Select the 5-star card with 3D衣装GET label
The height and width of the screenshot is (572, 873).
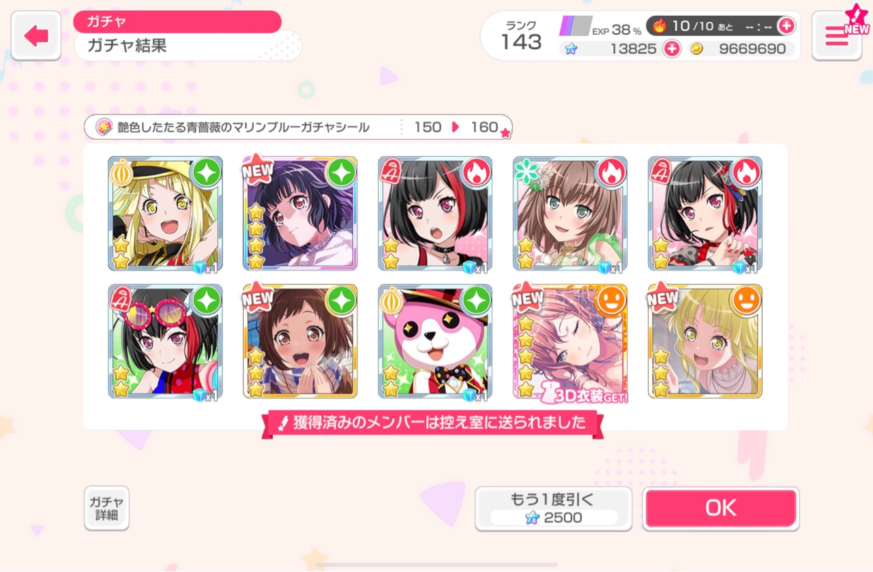click(x=570, y=342)
